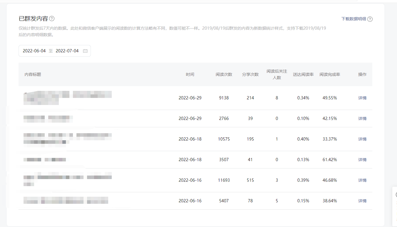Click the help icon next to 下载数据明细

coord(370,19)
